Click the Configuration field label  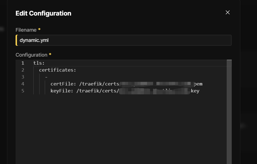[31, 55]
